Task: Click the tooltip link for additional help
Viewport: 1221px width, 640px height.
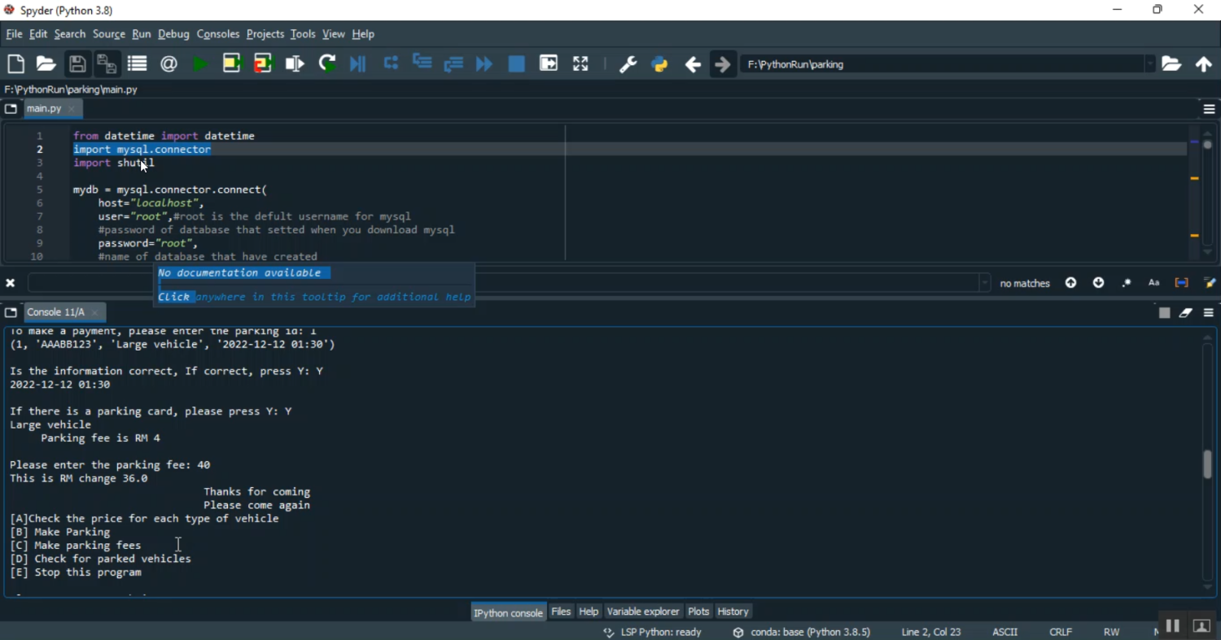Action: (x=314, y=298)
